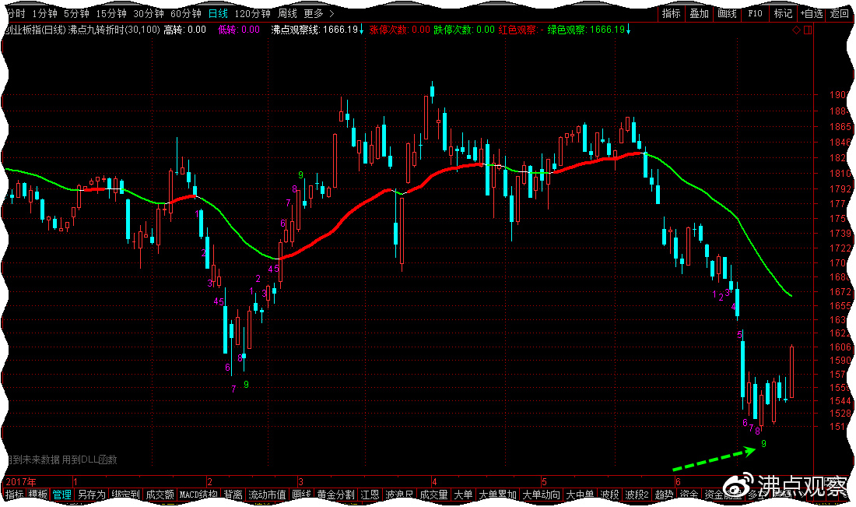This screenshot has width=856, height=507.
Task: Click 另存为 in the bottom bar
Action: [91, 495]
